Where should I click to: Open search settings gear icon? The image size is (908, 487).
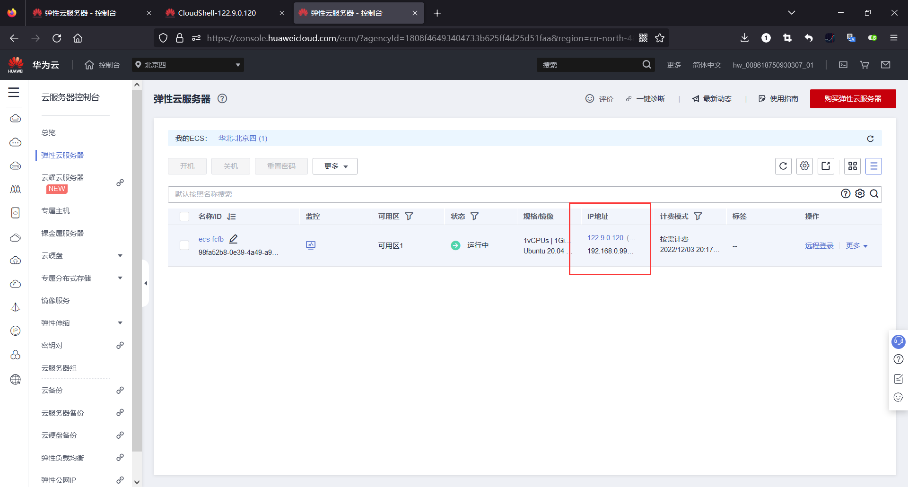pyautogui.click(x=860, y=193)
